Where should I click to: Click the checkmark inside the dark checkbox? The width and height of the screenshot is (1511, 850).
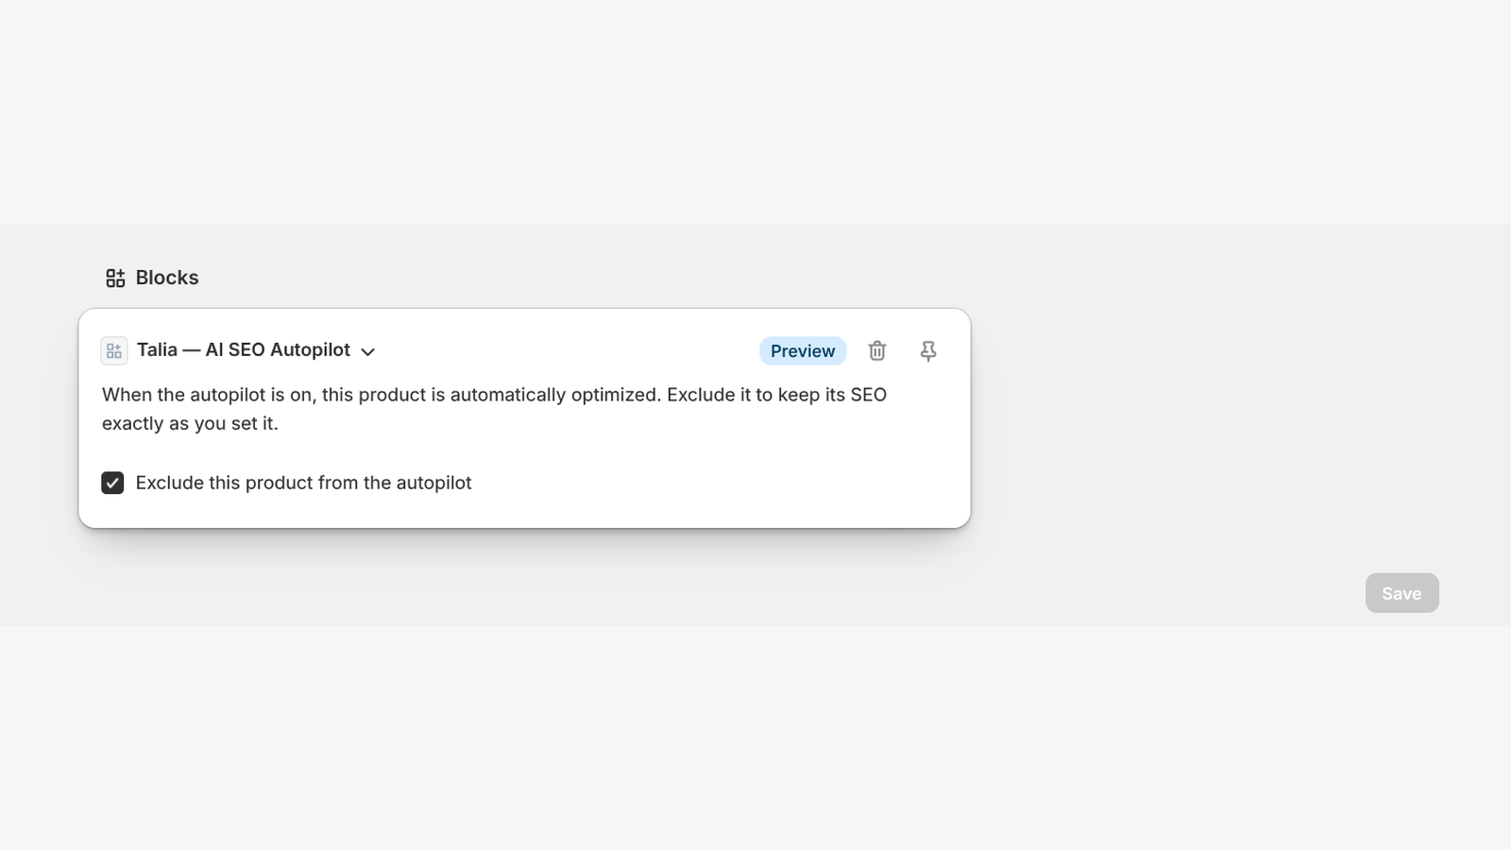pyautogui.click(x=112, y=483)
